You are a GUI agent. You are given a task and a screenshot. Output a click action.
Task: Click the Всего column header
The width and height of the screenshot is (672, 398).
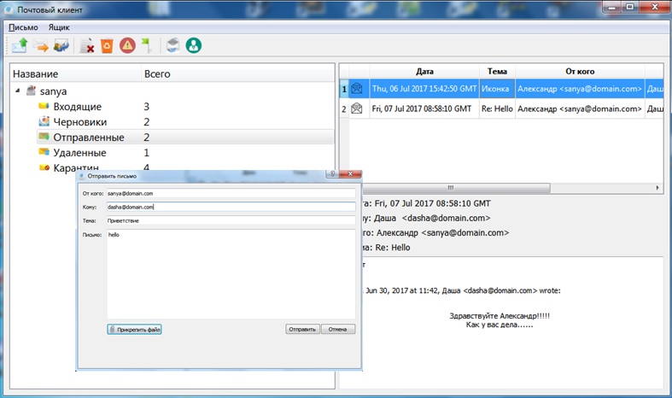tap(237, 73)
